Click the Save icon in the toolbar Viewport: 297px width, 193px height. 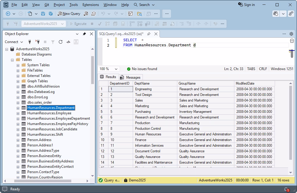pyautogui.click(x=43, y=14)
